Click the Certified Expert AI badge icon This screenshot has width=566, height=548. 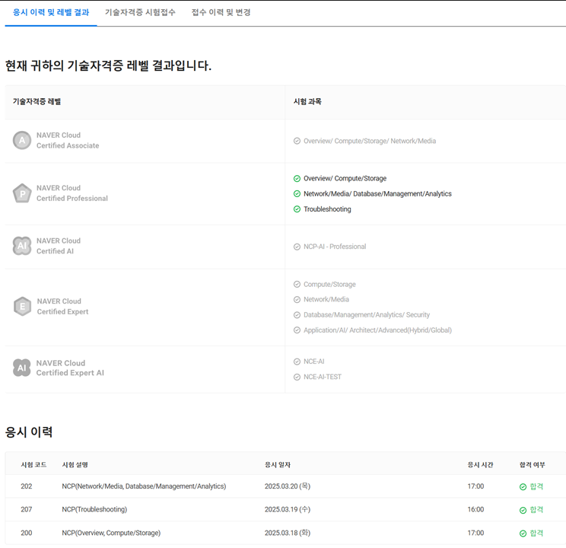pyautogui.click(x=22, y=368)
